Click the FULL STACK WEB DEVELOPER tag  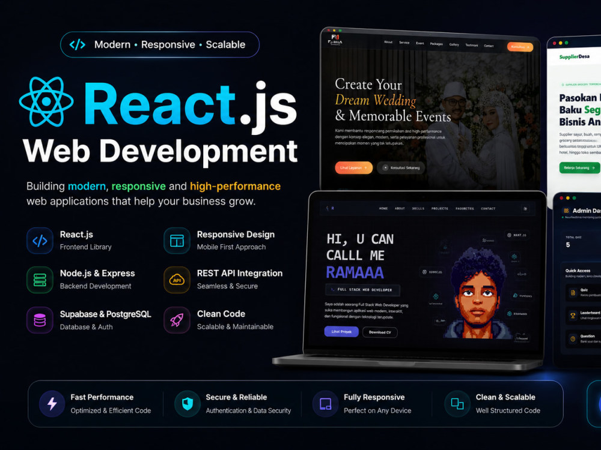click(x=362, y=290)
